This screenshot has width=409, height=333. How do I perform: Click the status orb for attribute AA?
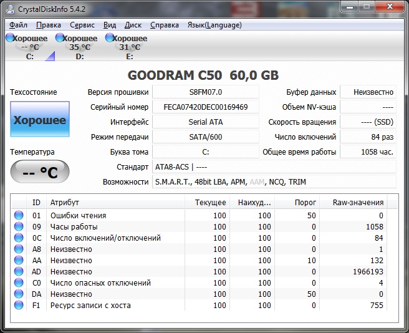pyautogui.click(x=19, y=260)
